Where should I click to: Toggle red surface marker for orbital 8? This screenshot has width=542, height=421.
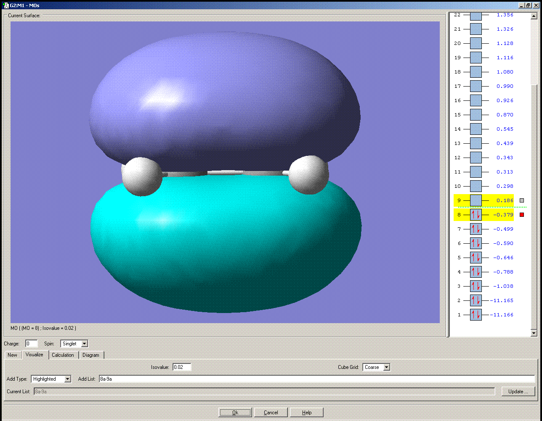click(522, 215)
